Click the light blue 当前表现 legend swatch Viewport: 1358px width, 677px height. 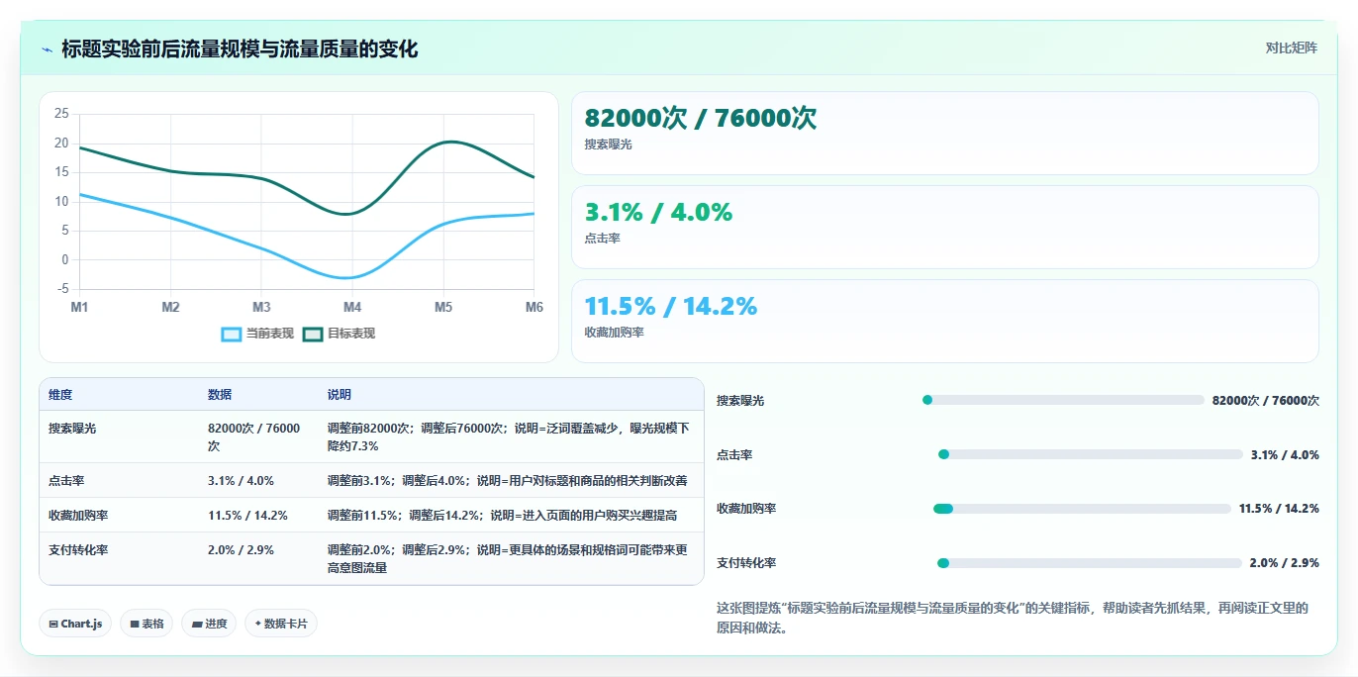coord(232,334)
